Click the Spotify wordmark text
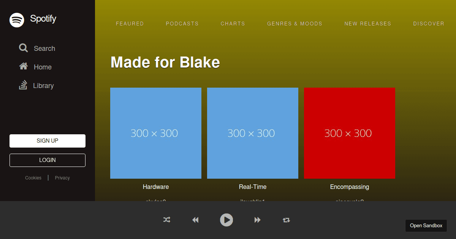This screenshot has width=456, height=239. (43, 19)
